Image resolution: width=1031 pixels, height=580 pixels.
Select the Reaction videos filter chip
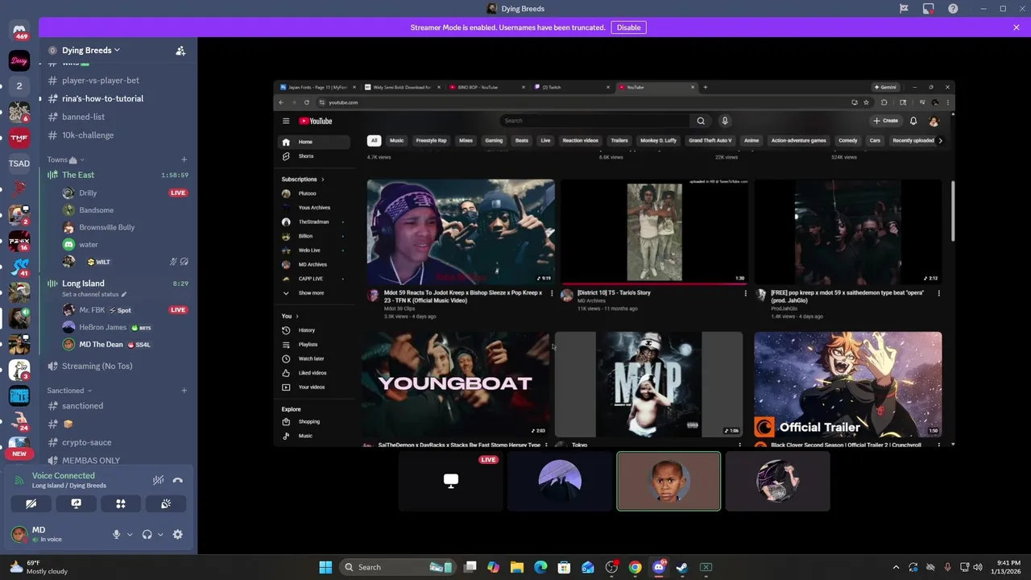click(x=580, y=140)
